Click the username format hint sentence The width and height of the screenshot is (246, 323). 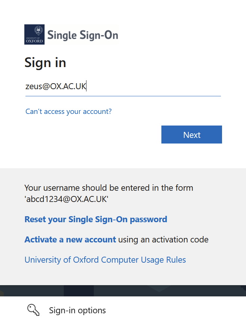109,188
